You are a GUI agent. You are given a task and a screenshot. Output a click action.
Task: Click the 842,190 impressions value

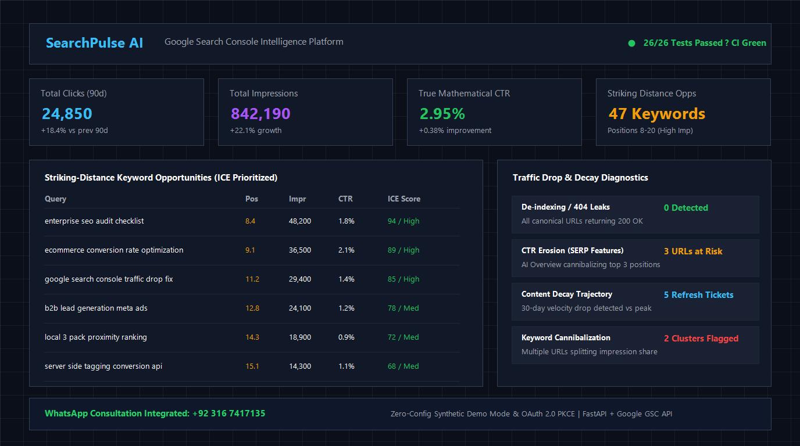pyautogui.click(x=260, y=114)
